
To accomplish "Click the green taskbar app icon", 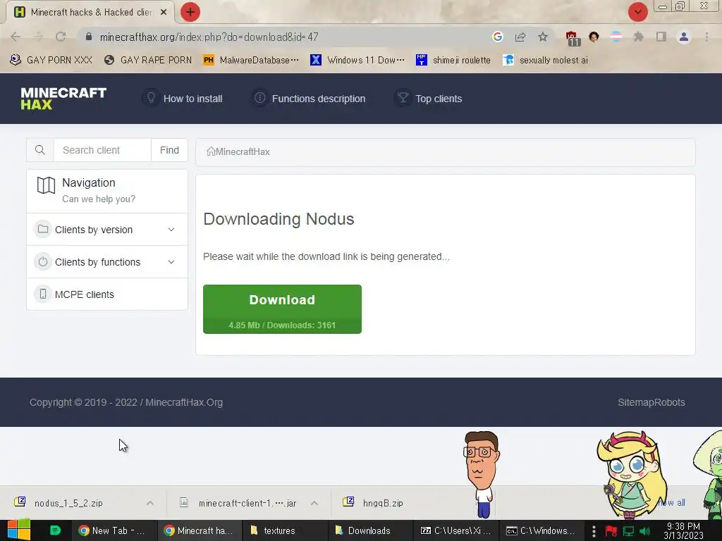I will 55,530.
